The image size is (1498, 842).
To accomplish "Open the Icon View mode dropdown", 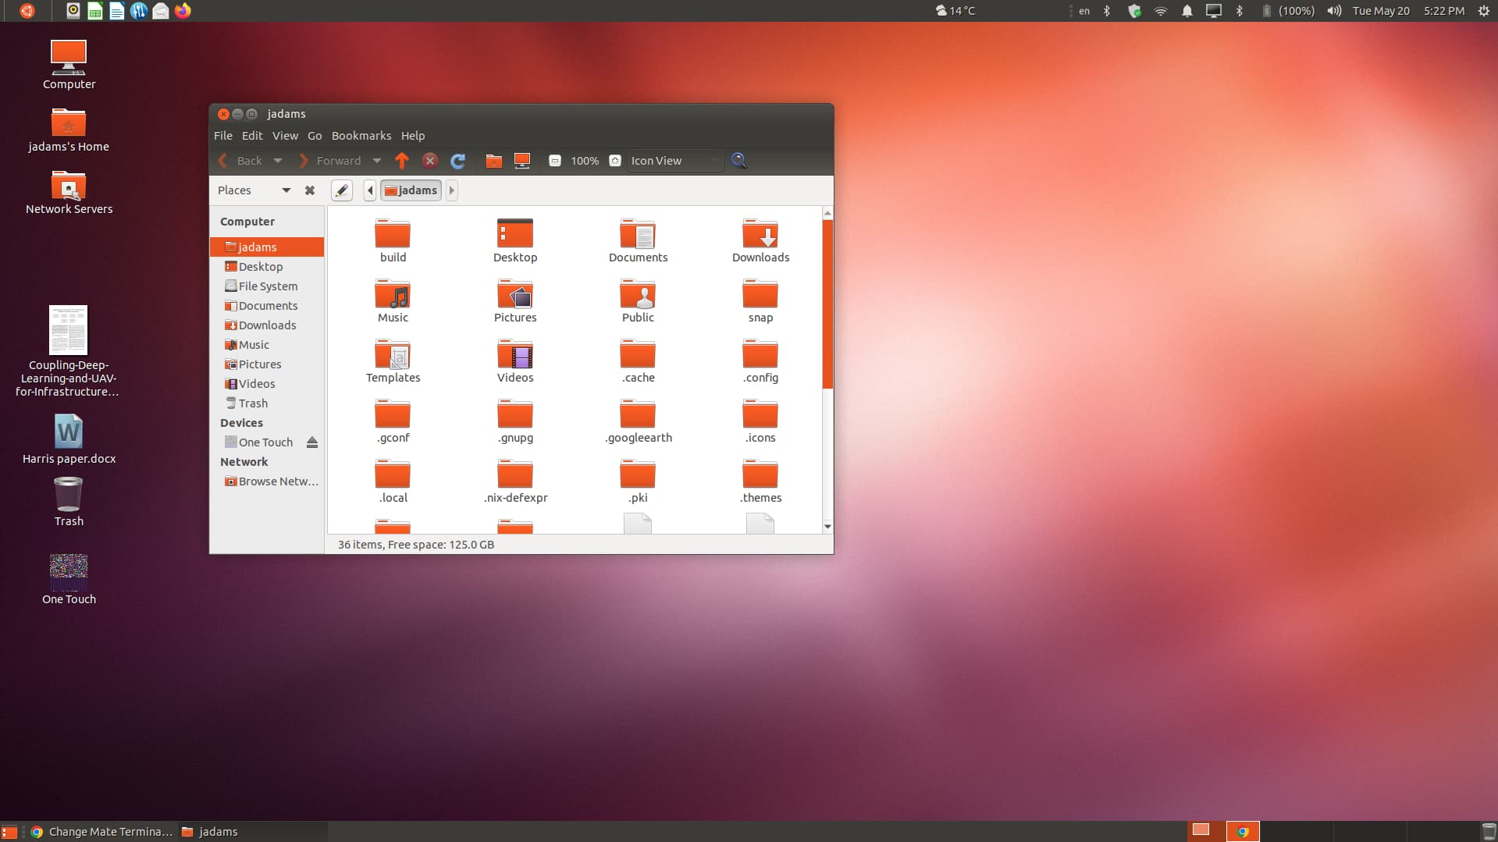I will coord(674,161).
